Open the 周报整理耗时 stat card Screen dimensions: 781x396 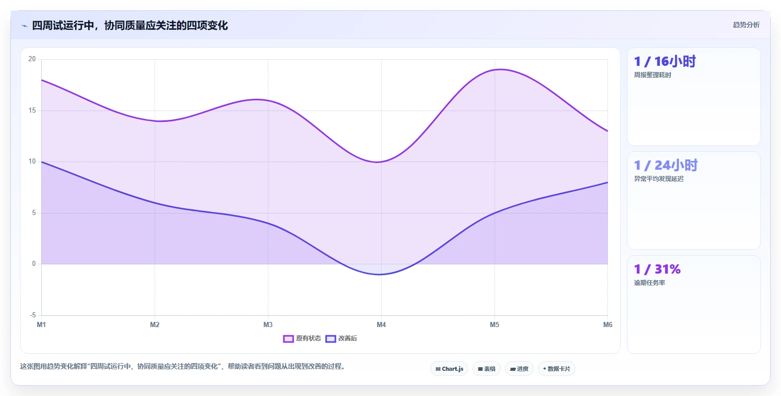tap(693, 97)
